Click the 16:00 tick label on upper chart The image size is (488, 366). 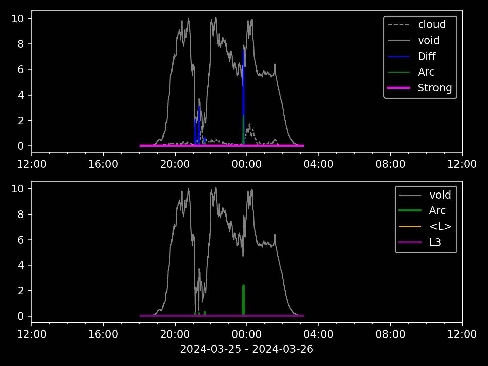tap(103, 164)
